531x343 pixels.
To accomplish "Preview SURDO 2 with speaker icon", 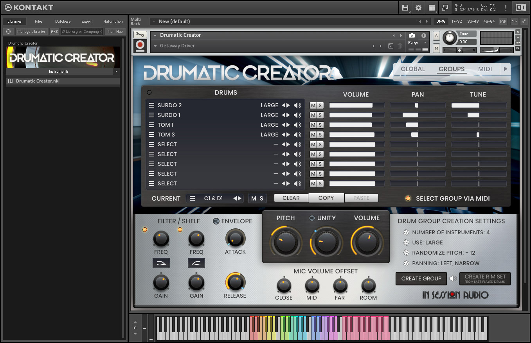I will coord(298,105).
